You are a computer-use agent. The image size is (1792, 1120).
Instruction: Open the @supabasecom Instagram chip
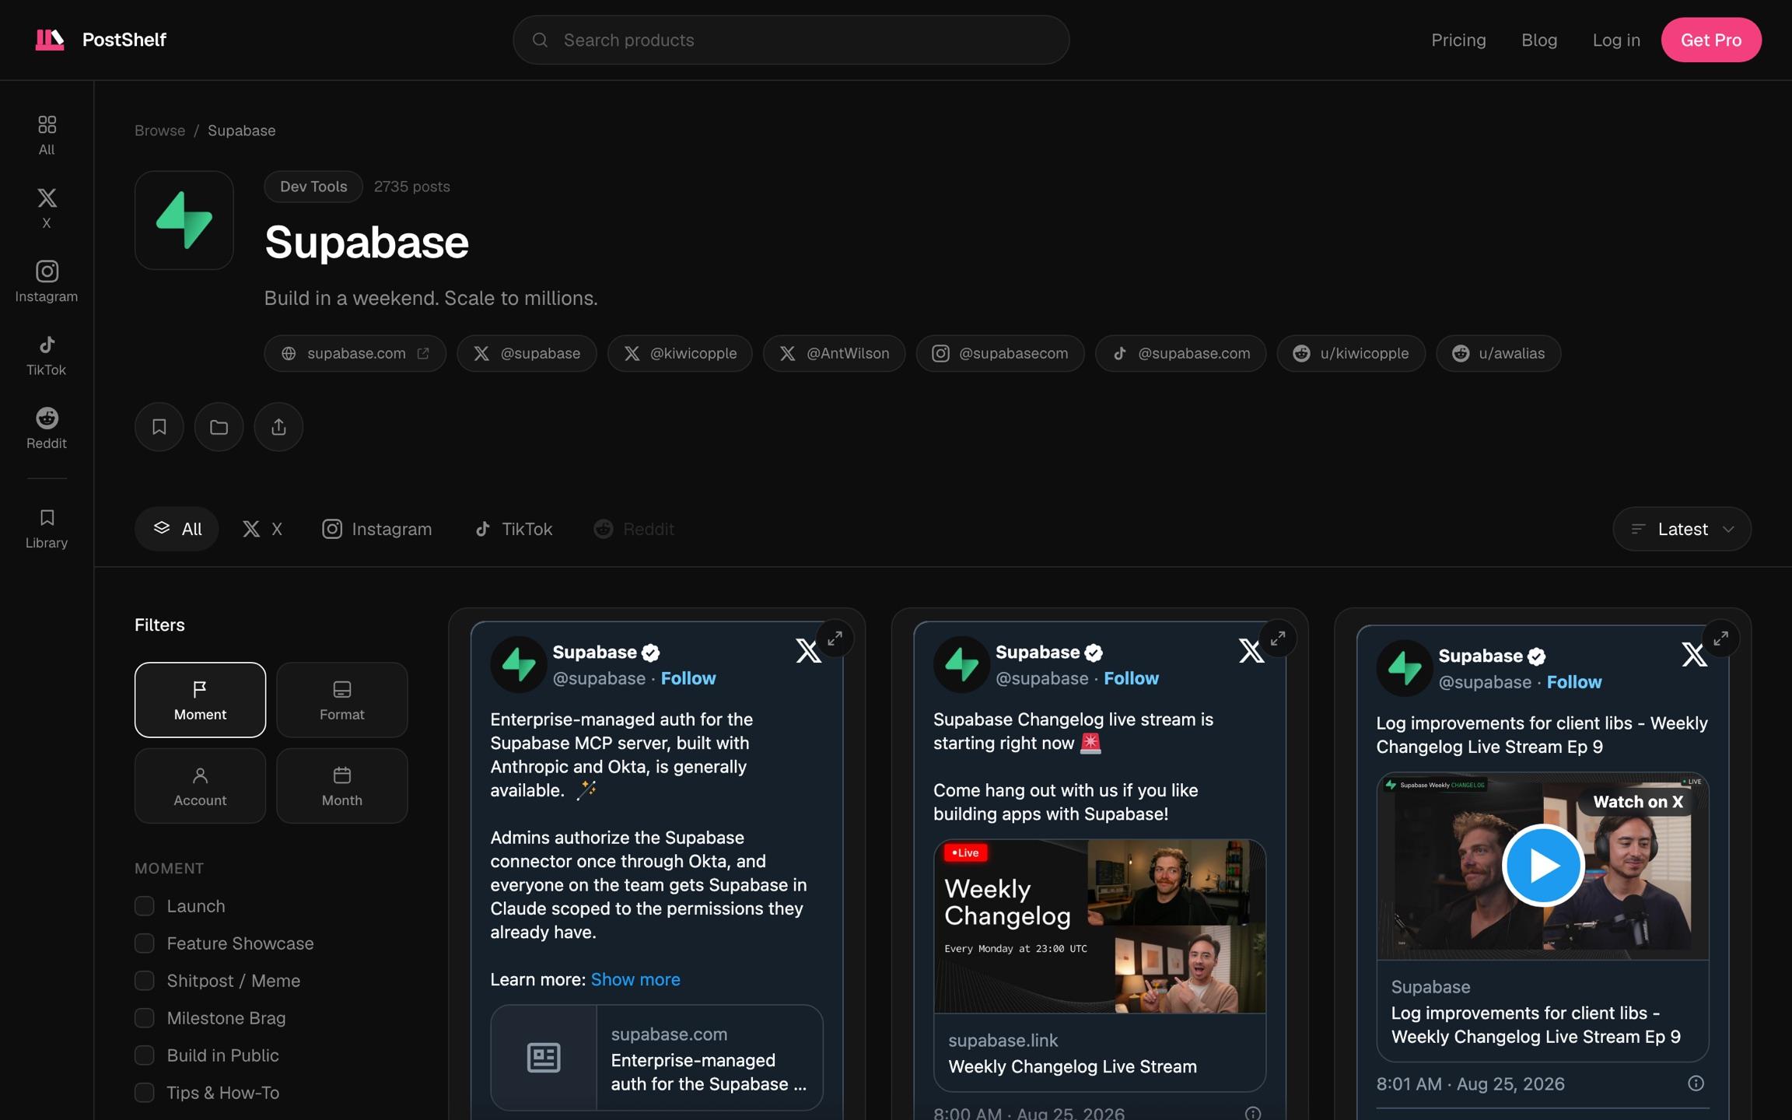[1000, 354]
